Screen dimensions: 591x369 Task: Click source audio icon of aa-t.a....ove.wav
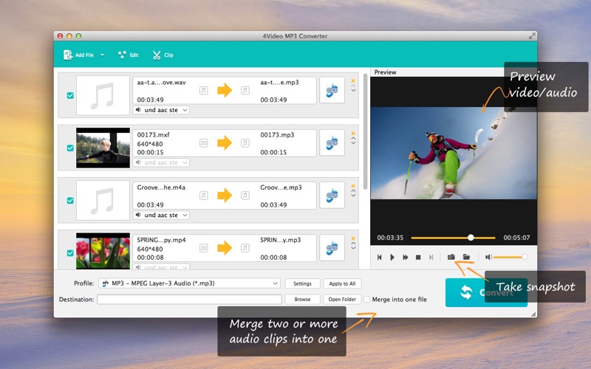pos(204,90)
